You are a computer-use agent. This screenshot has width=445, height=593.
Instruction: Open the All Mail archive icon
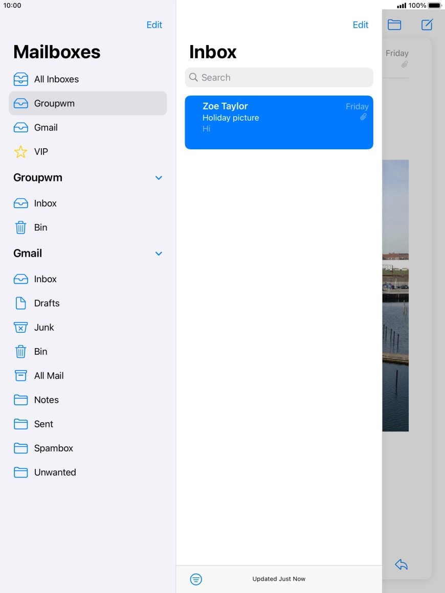click(x=20, y=376)
